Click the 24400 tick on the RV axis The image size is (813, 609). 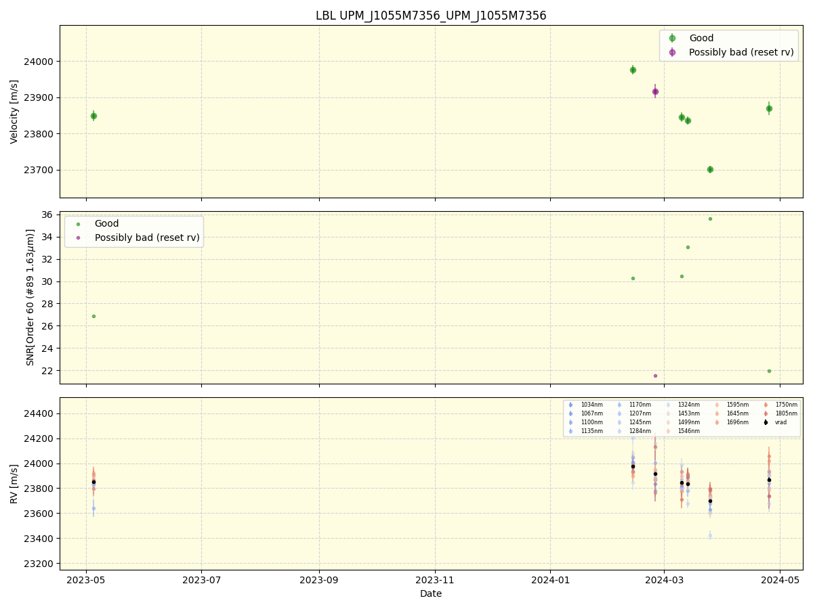[40, 413]
